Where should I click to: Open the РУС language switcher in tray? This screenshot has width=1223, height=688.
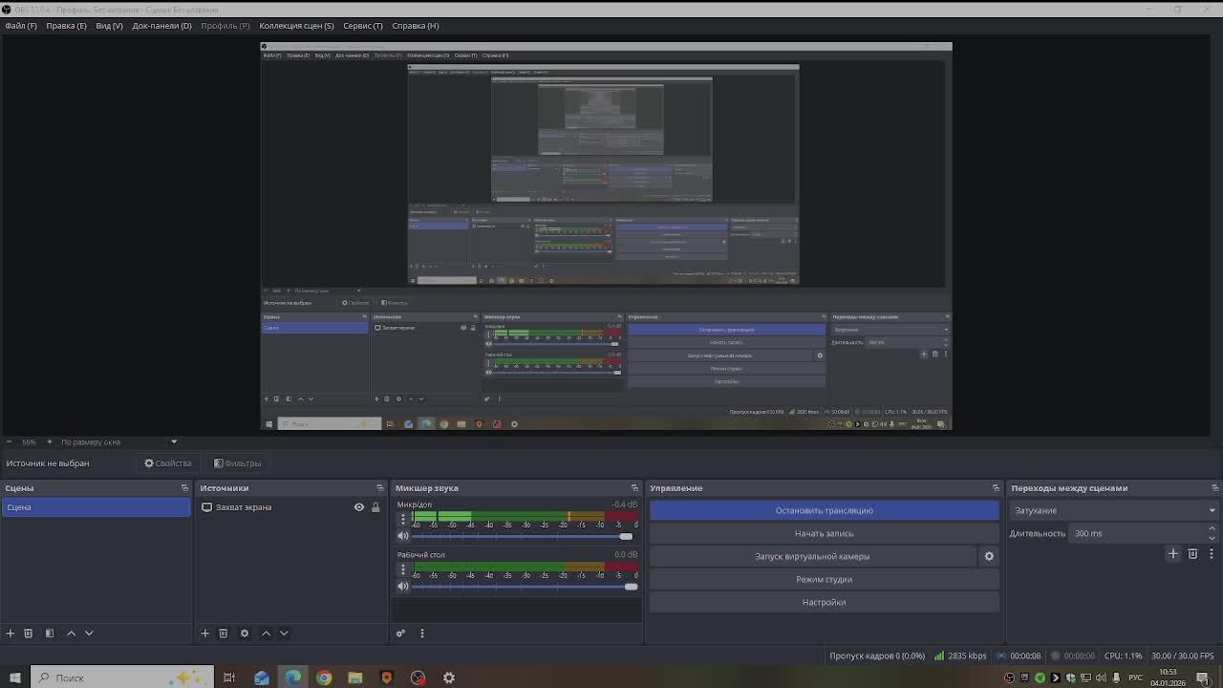[1136, 677]
